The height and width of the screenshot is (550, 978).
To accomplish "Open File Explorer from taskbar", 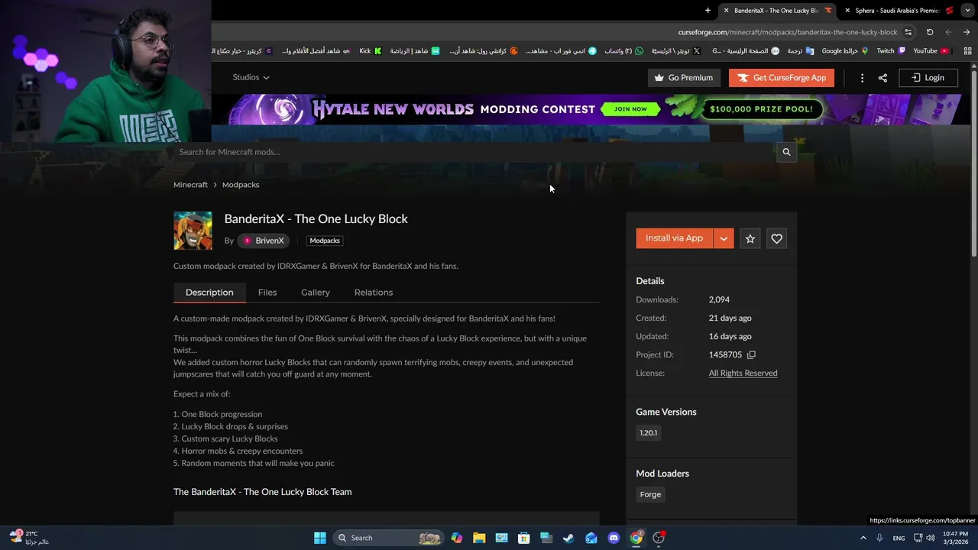I will [x=479, y=538].
